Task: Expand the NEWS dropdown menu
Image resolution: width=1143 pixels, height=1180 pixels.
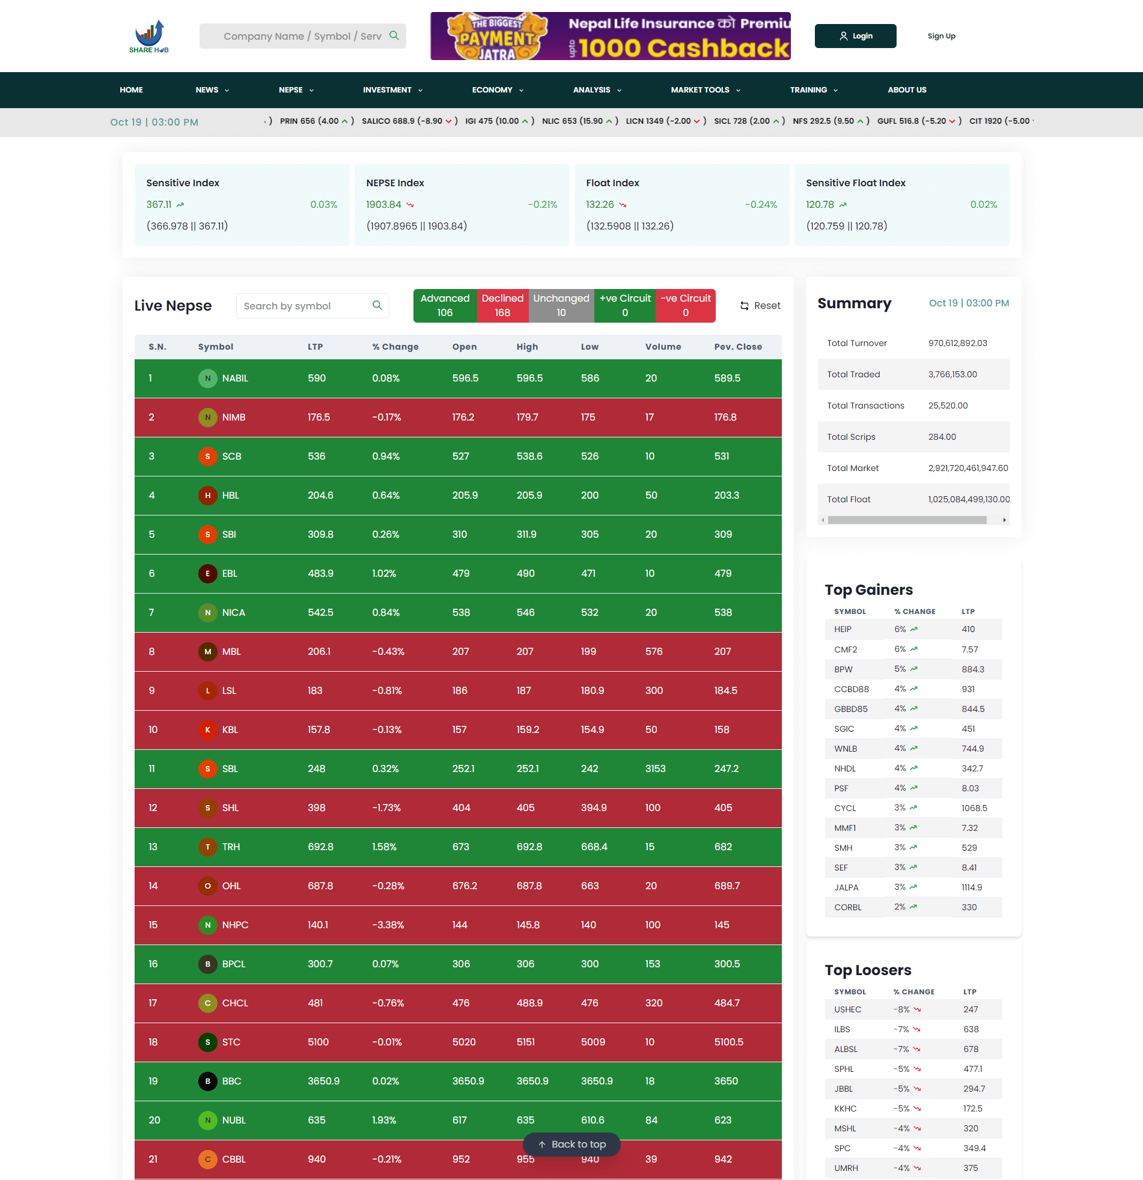Action: click(x=212, y=90)
